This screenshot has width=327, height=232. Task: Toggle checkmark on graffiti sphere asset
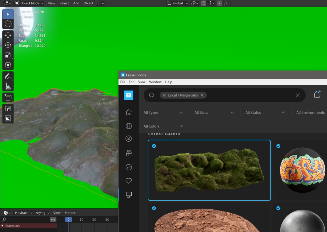278,146
